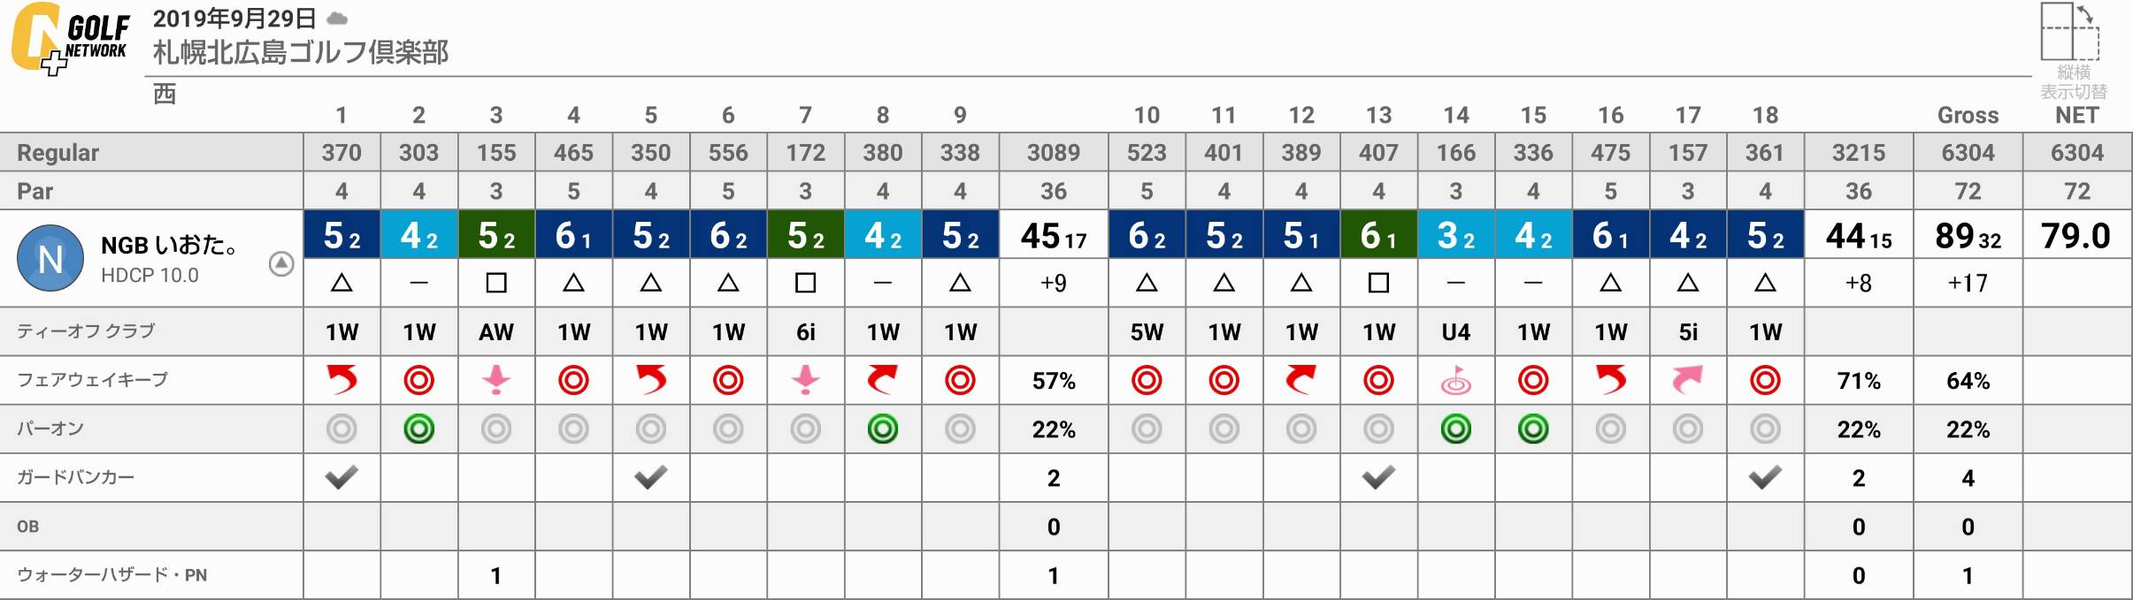Viewport: 2133px width, 600px height.
Task: Open hole 3 tee-off club AW selector
Action: pos(496,332)
